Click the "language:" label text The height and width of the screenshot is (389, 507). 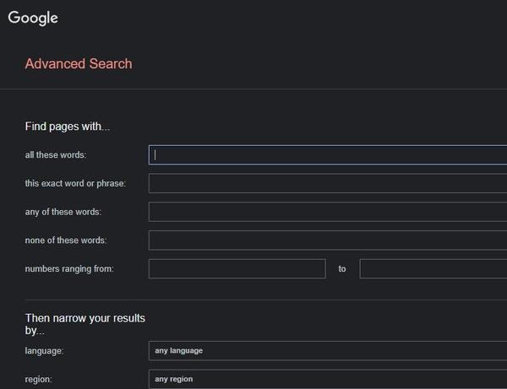(45, 351)
